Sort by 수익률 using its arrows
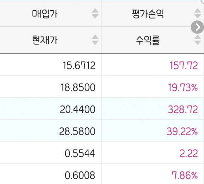The image size is (204, 184). point(198,40)
